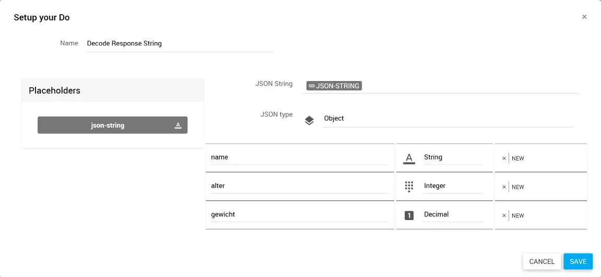Viewport: 601px width, 277px height.
Task: Save the Do configuration
Action: click(578, 261)
